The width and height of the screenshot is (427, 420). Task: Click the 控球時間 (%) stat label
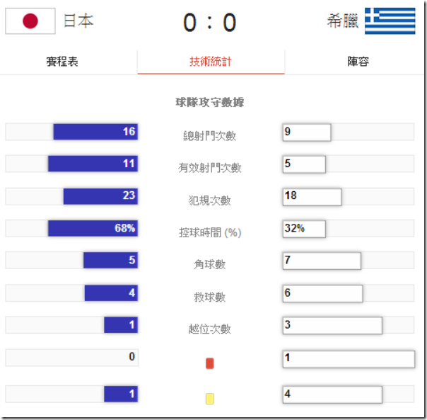[210, 232]
